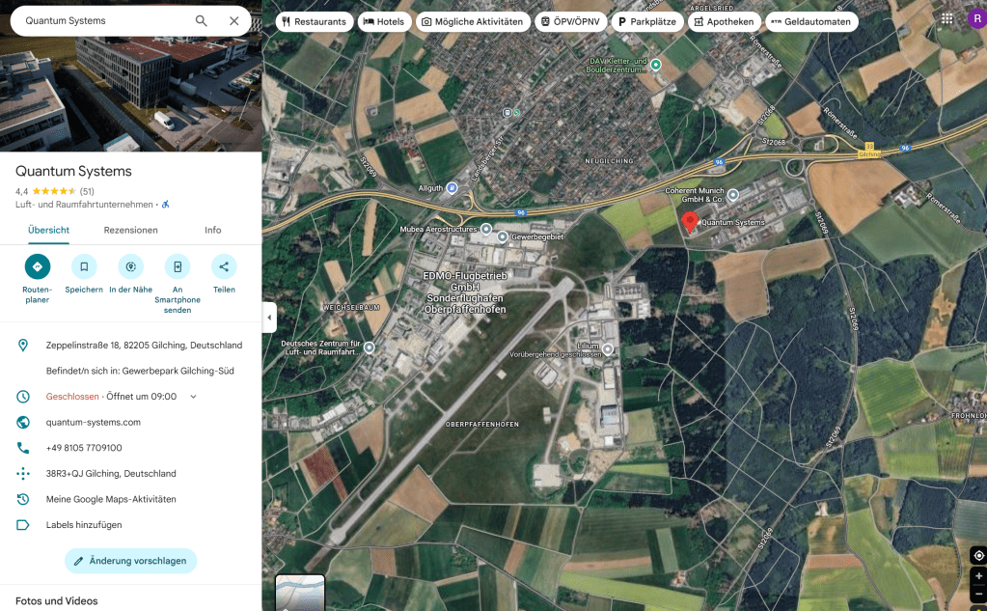Center map on my location
This screenshot has height=611, width=987.
pyautogui.click(x=978, y=555)
